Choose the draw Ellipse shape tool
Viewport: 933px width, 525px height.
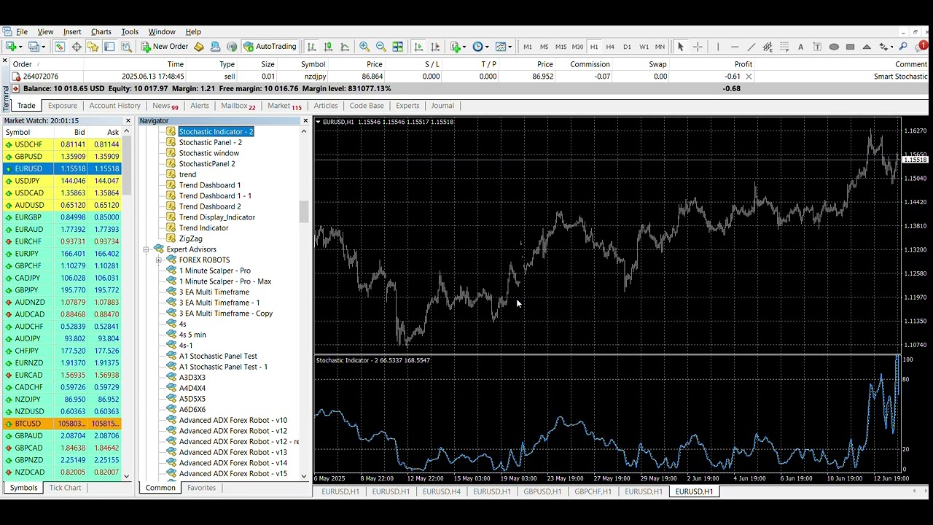point(834,47)
